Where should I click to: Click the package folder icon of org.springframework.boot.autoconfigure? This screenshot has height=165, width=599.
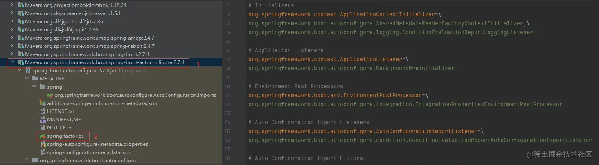click(x=35, y=161)
